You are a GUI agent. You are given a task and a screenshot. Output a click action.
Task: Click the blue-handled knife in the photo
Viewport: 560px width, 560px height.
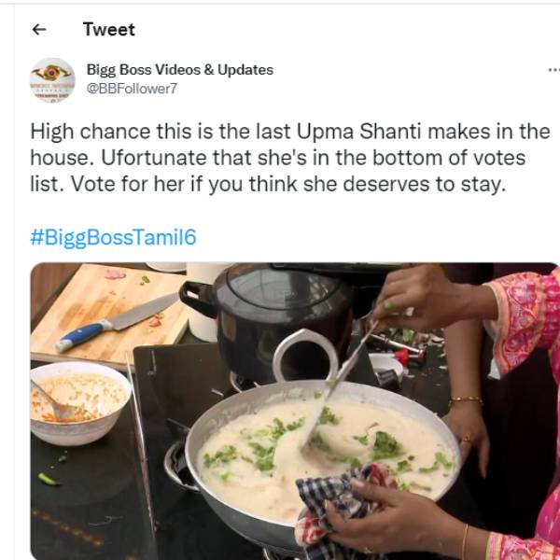coord(118,321)
